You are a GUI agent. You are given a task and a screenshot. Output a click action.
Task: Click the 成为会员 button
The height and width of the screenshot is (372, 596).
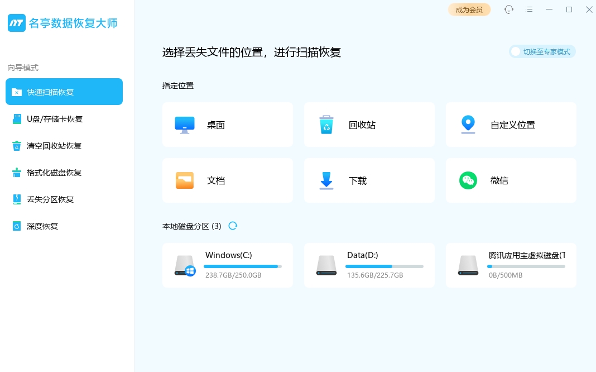(x=469, y=9)
